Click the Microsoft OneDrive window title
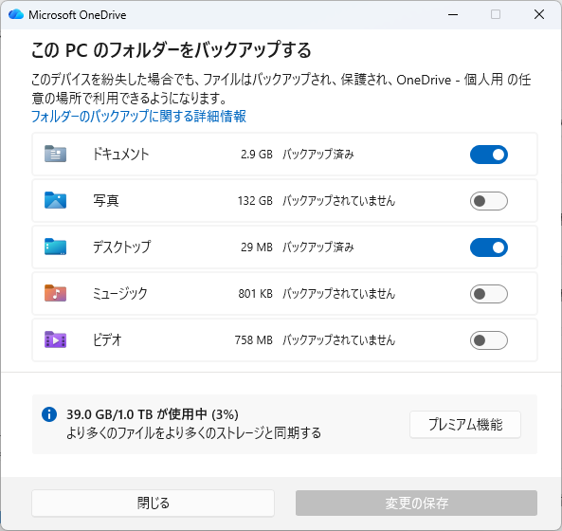Viewport: 562px width, 531px height. pyautogui.click(x=78, y=15)
